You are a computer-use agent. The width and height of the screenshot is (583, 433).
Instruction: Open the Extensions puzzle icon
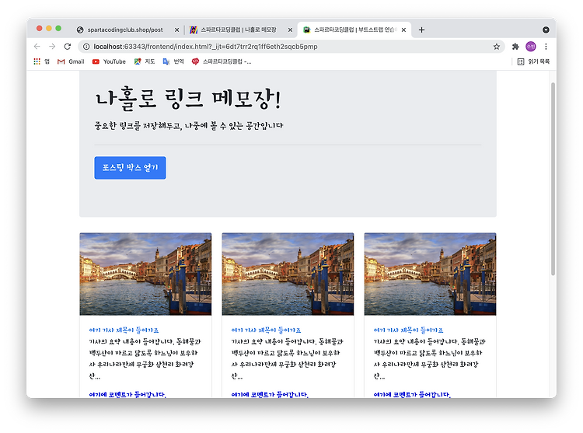(515, 47)
